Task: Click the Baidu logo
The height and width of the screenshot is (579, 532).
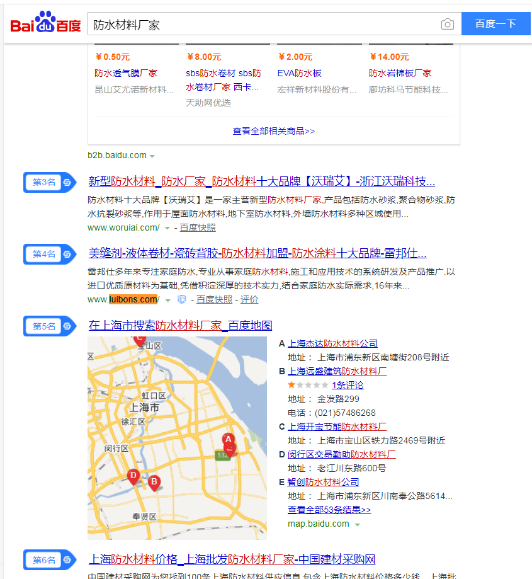Action: [x=45, y=22]
